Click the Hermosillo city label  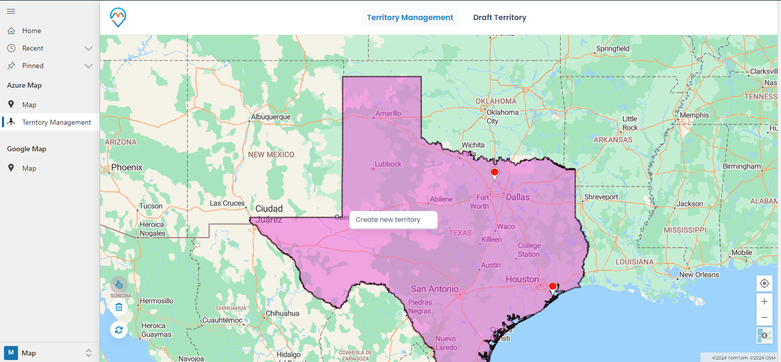coord(156,301)
